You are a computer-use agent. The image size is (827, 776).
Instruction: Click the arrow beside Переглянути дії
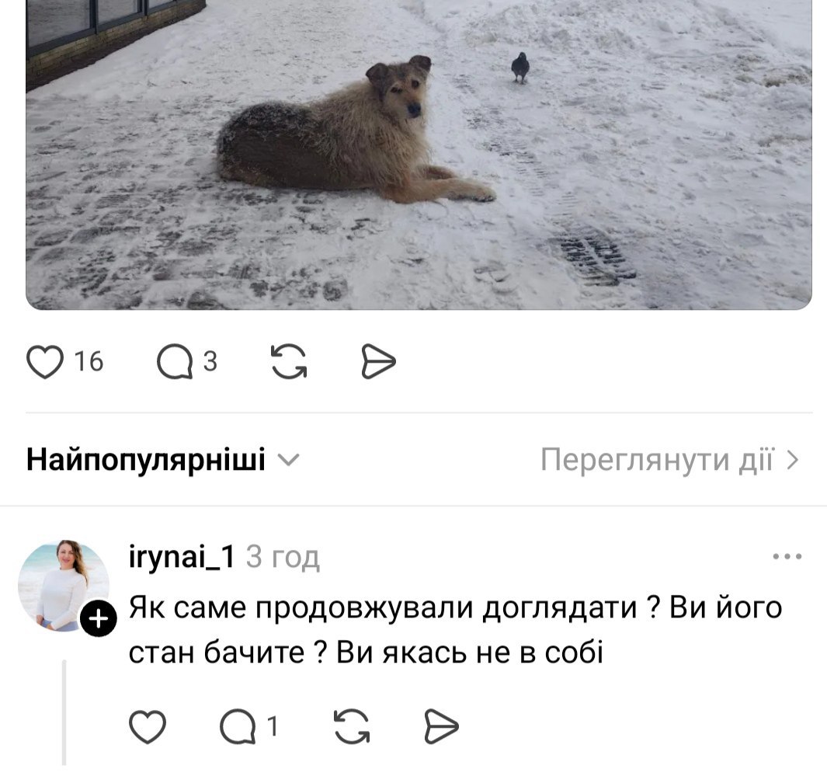tap(793, 460)
